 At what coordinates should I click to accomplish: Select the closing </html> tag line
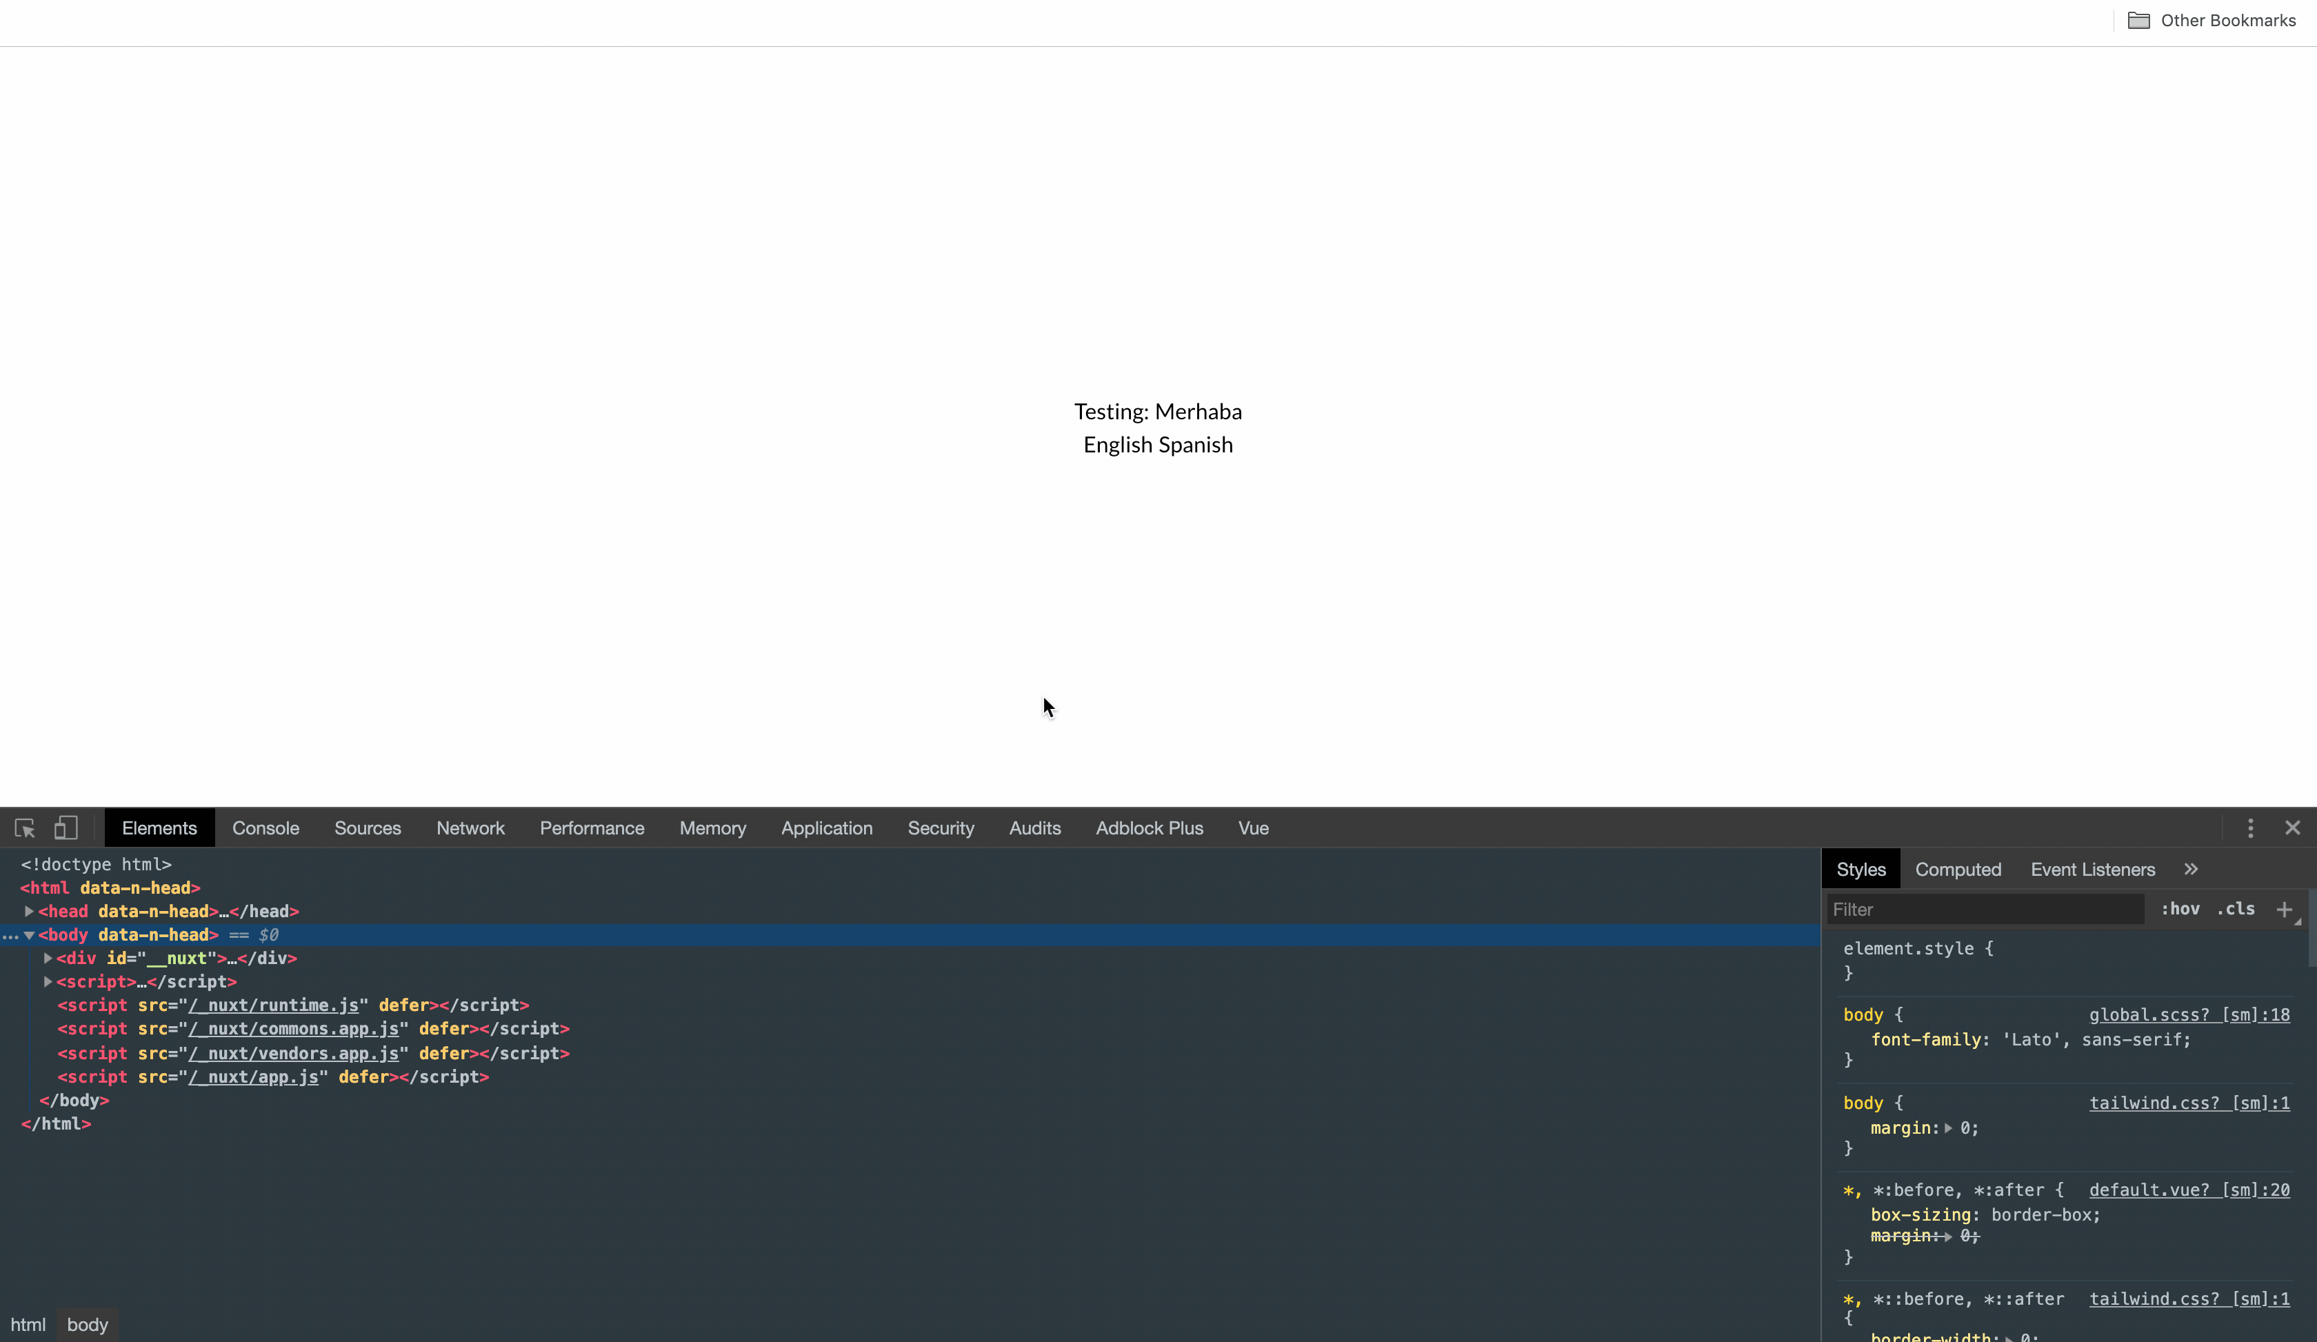(x=56, y=1123)
